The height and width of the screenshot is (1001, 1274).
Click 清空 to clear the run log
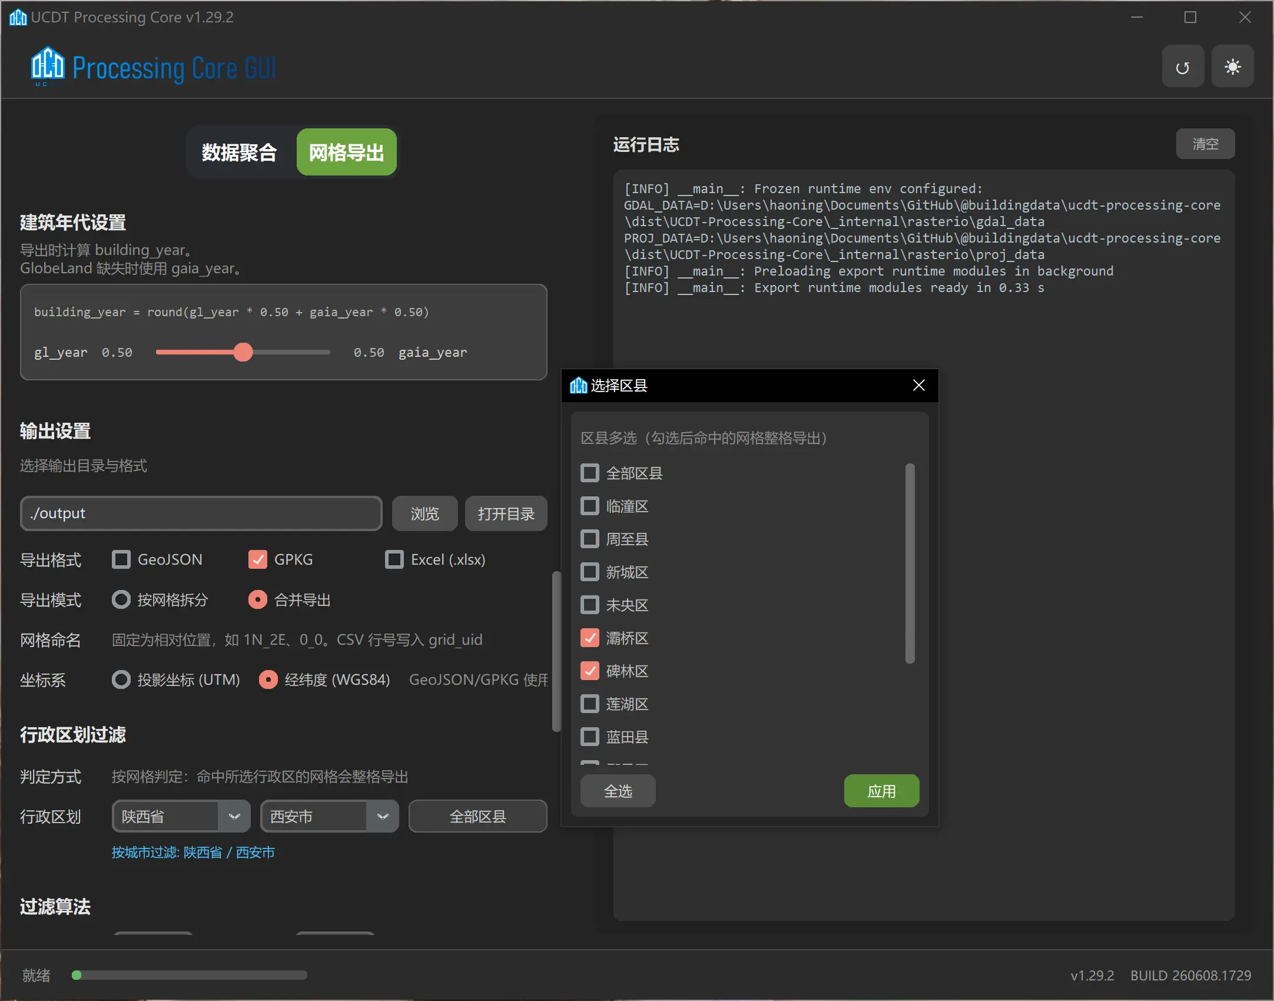point(1205,144)
